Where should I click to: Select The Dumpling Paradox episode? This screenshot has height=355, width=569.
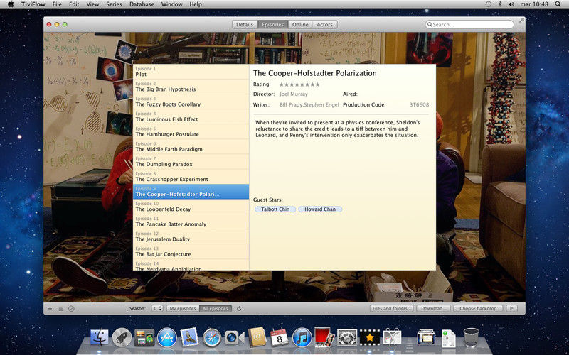click(x=191, y=162)
